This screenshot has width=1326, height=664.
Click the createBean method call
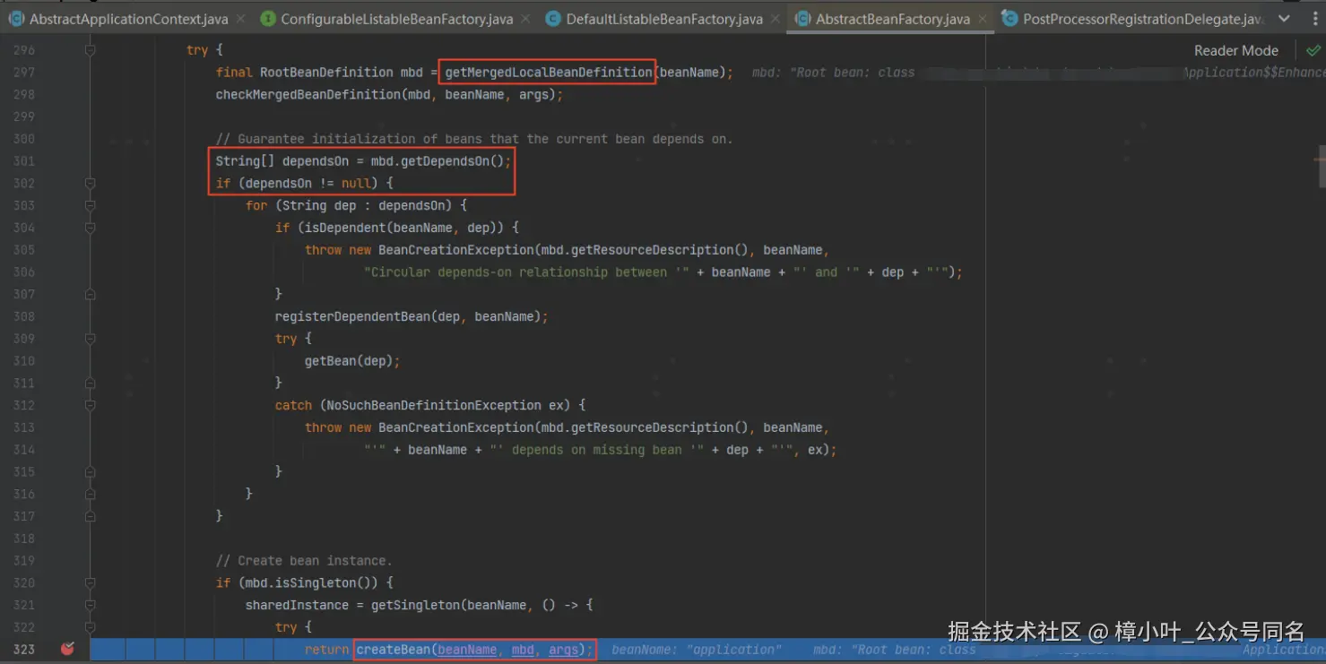point(394,650)
